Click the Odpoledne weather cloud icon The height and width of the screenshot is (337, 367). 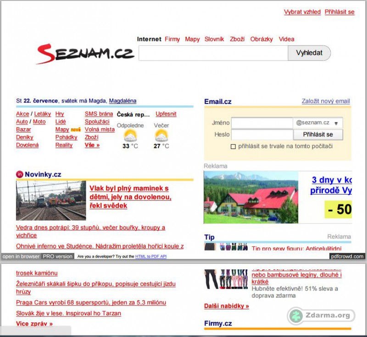130,136
